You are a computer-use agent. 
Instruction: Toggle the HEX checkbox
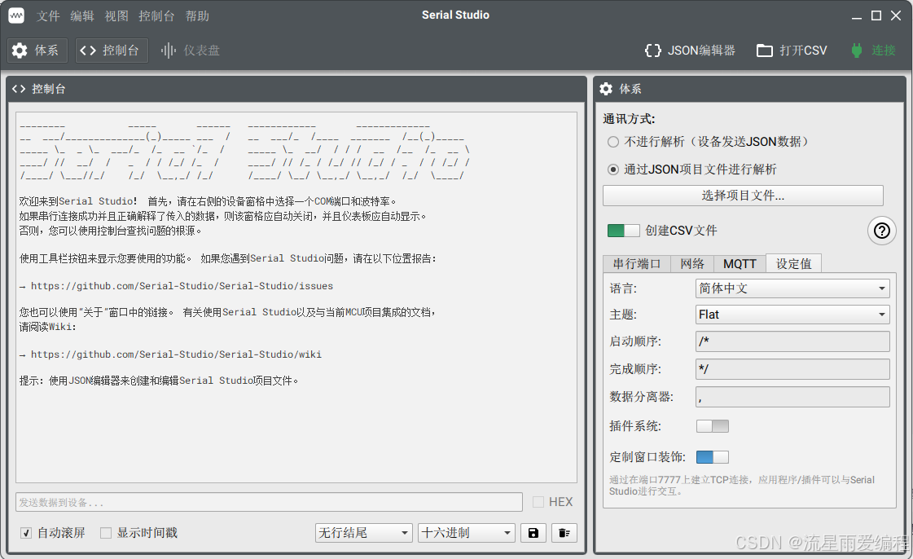[538, 502]
